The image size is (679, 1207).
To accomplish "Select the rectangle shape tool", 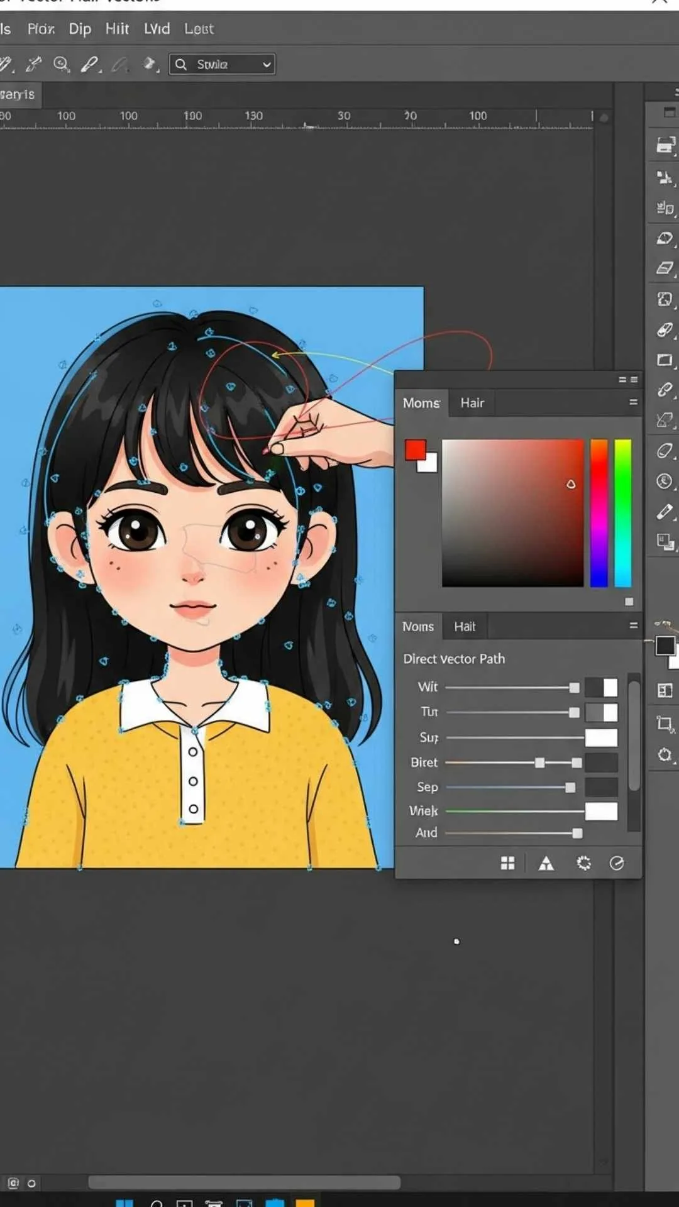I will [x=665, y=360].
